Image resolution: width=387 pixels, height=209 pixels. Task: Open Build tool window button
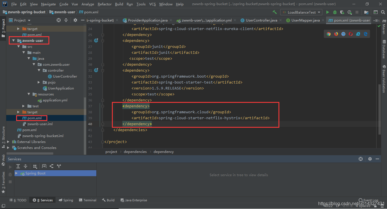[108, 200]
